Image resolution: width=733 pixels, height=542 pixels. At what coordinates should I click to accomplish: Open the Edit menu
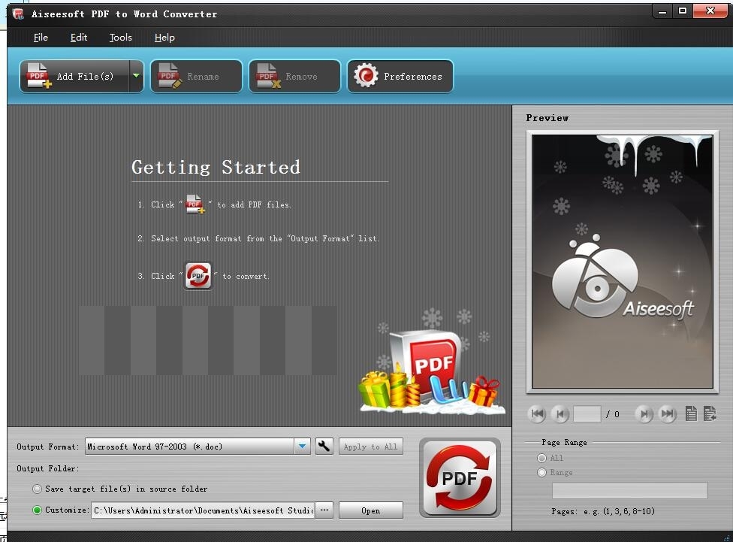(x=79, y=38)
